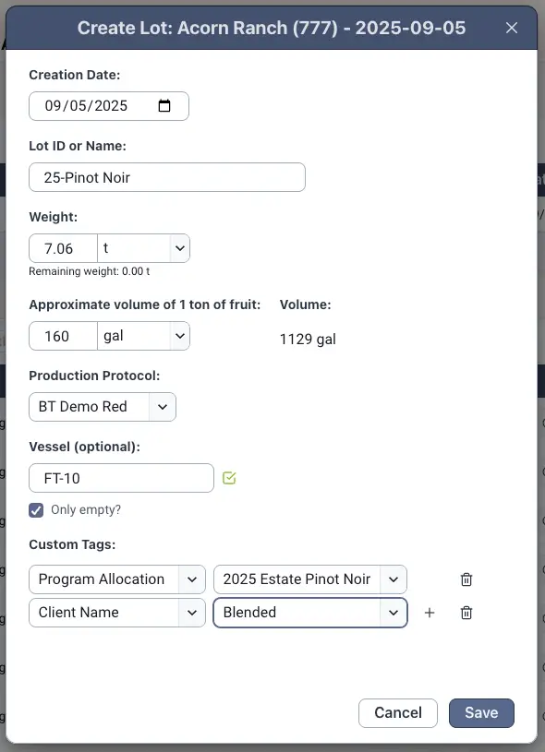Open the Client Name tag type dropdown
545x752 pixels.
[x=117, y=613]
